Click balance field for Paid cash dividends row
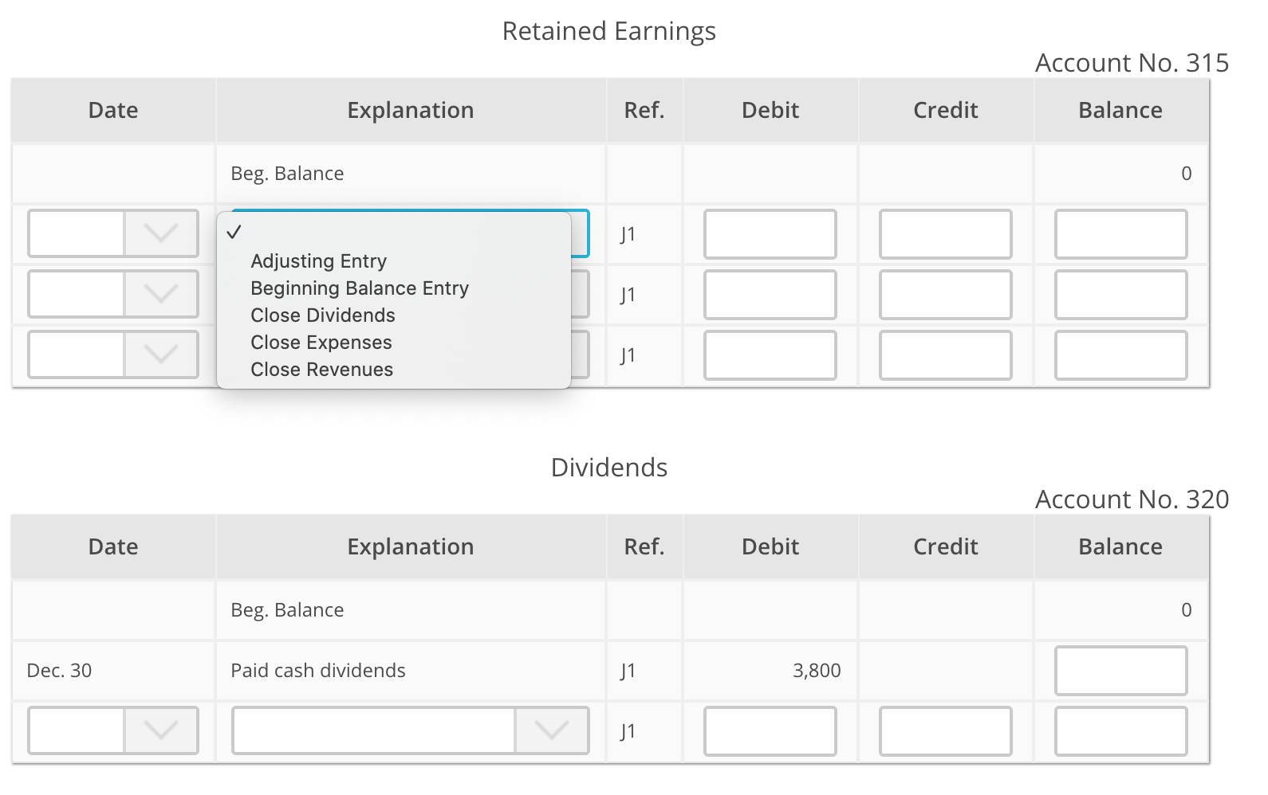The image size is (1268, 795). click(1121, 671)
